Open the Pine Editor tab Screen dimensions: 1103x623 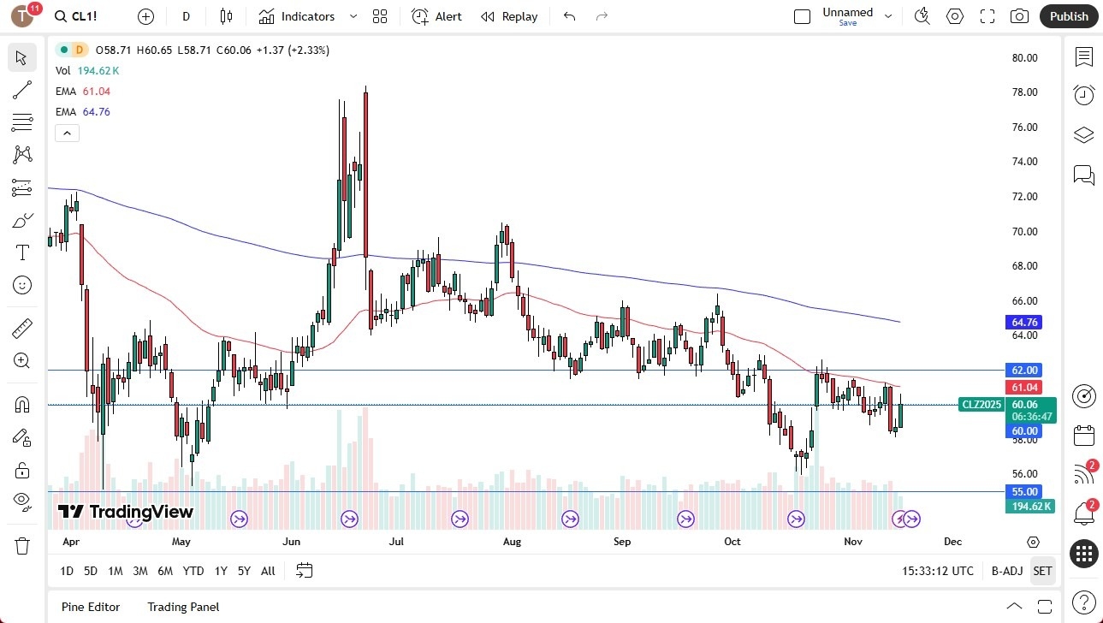click(x=90, y=607)
